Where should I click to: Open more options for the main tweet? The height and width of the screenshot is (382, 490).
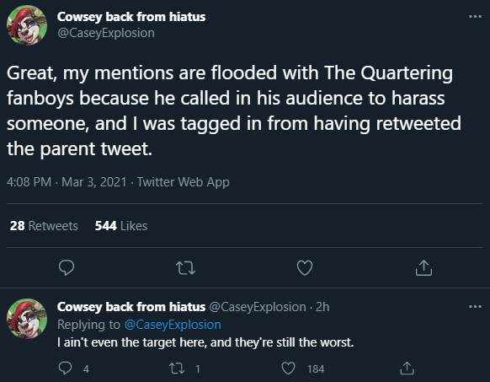[x=475, y=16]
